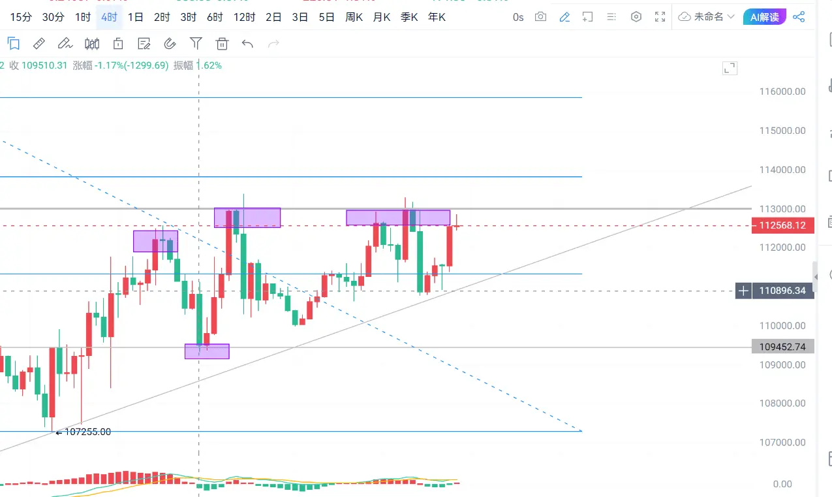Image resolution: width=832 pixels, height=497 pixels.
Task: Open the filter funnel tool
Action: (x=196, y=44)
